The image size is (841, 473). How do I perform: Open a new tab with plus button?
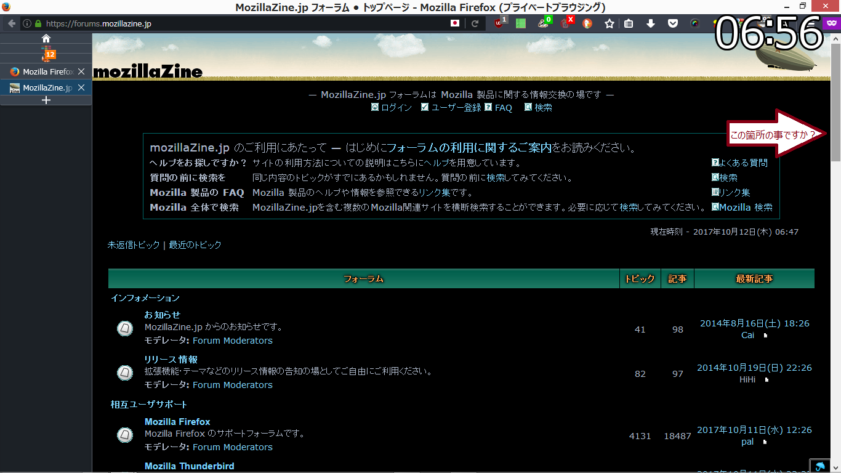[46, 100]
